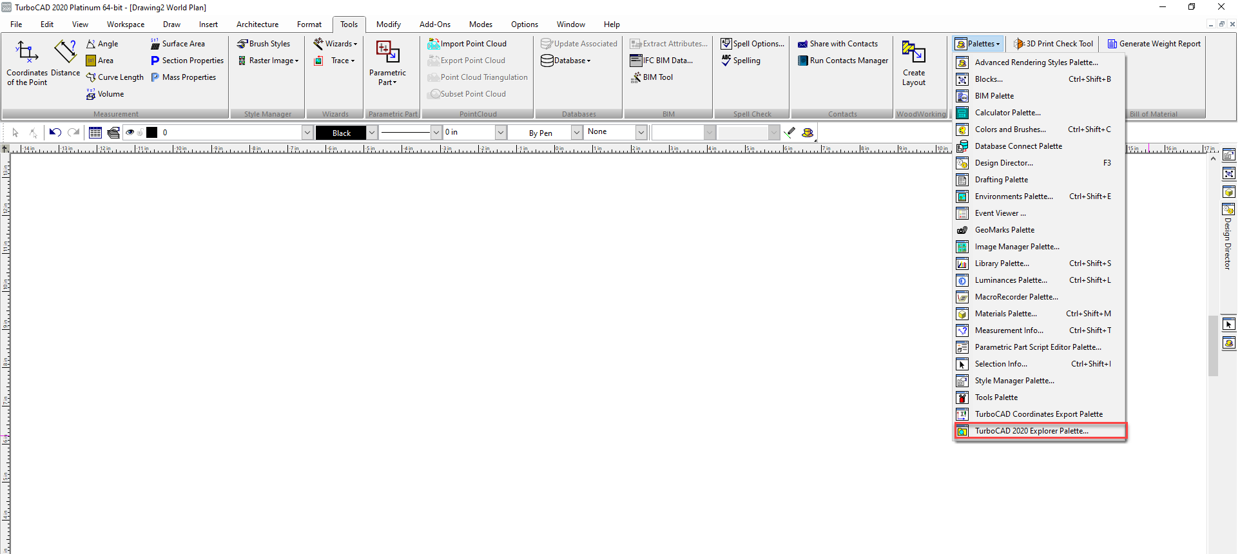
Task: Choose Calculator Palette... entry
Action: (1040, 113)
